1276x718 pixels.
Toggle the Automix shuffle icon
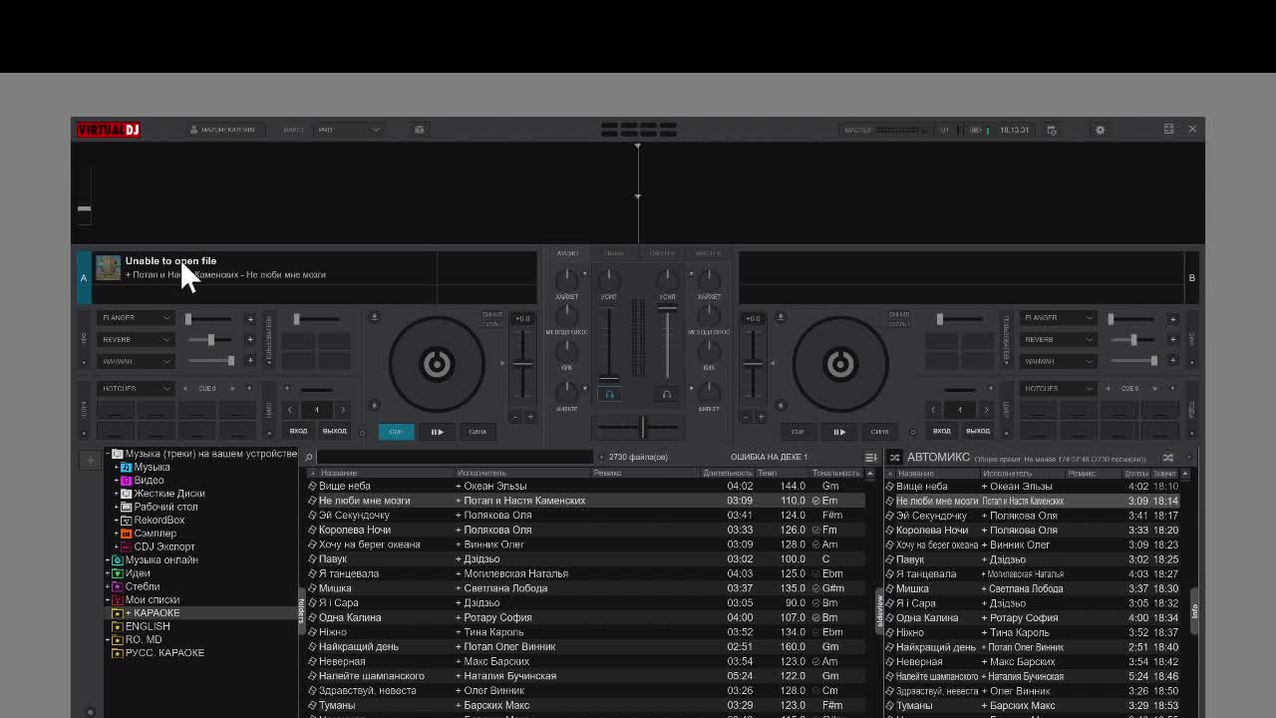tap(894, 458)
